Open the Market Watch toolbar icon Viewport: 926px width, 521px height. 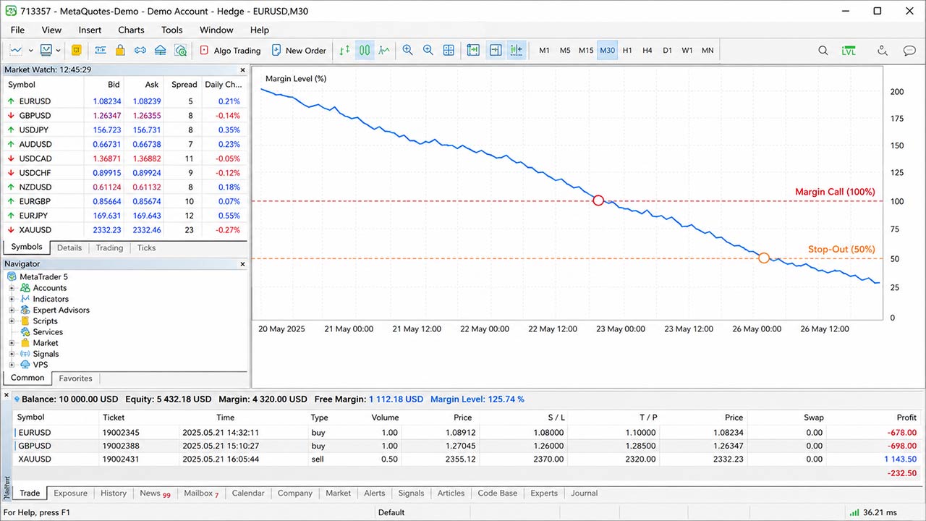(x=100, y=51)
